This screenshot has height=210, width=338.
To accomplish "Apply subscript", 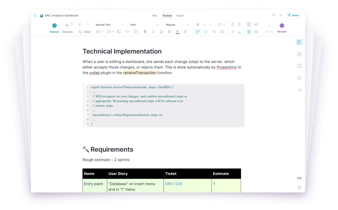I will pos(239,32).
